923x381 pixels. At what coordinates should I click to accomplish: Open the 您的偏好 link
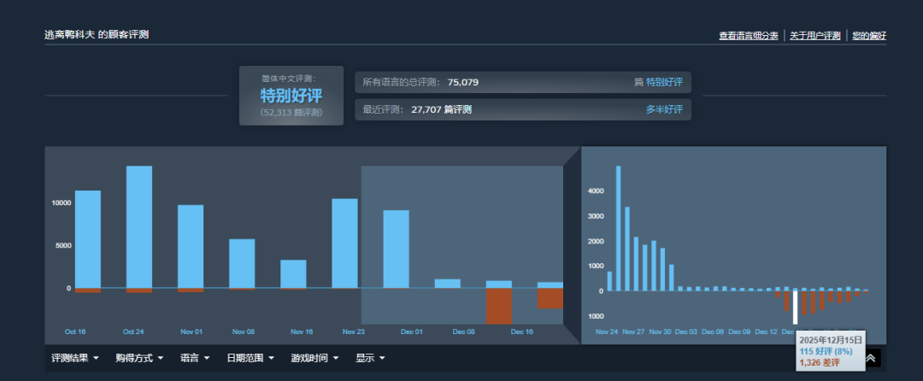click(869, 36)
